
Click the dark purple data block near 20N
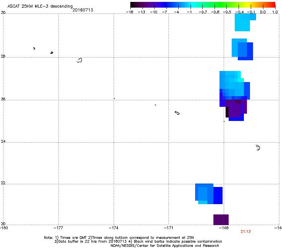pos(221,219)
